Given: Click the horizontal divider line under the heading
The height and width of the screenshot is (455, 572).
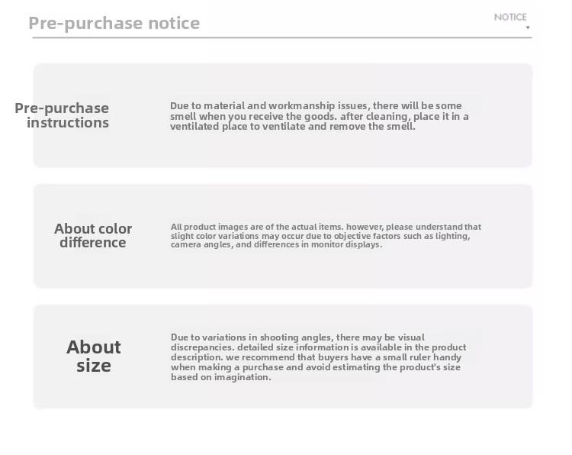Looking at the screenshot, I should click(x=281, y=37).
